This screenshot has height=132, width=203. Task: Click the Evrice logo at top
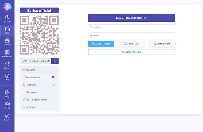click(x=7, y=7)
